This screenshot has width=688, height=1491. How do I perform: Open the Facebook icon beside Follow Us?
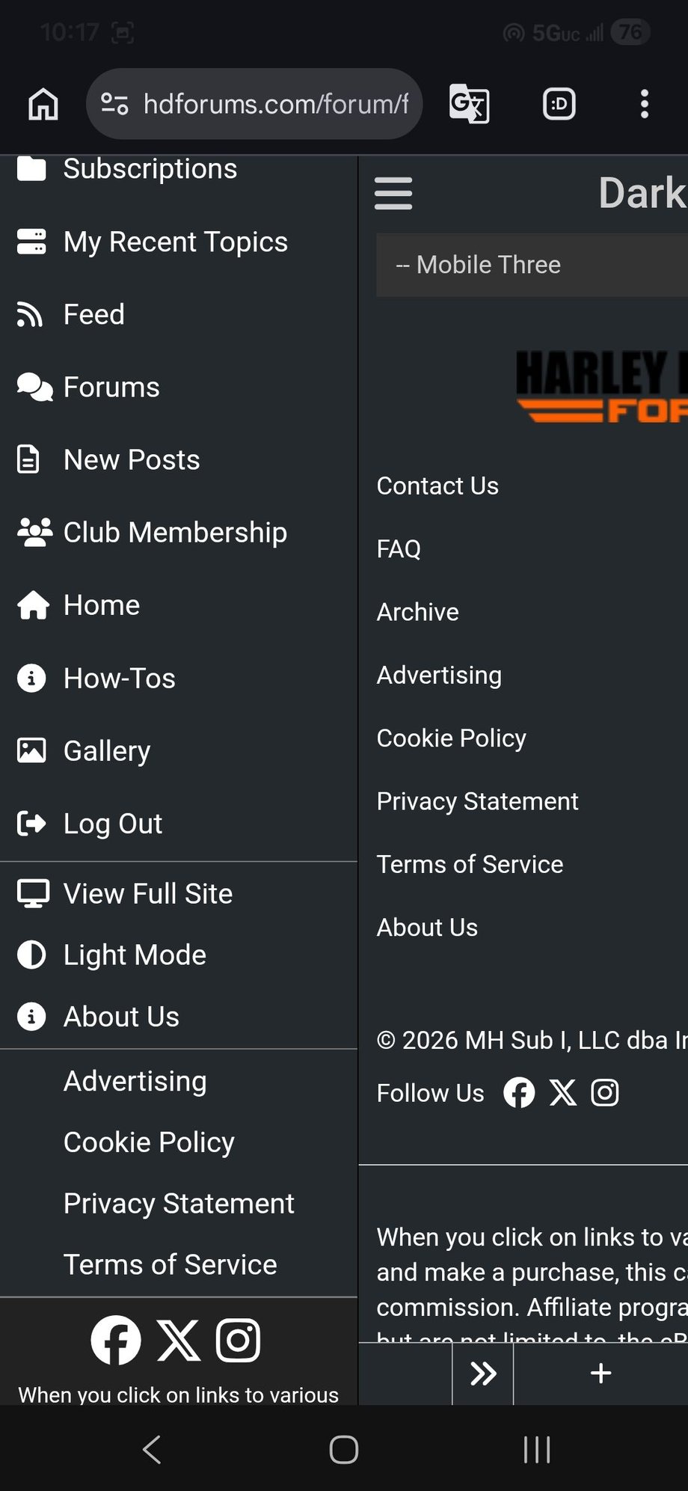point(519,1093)
